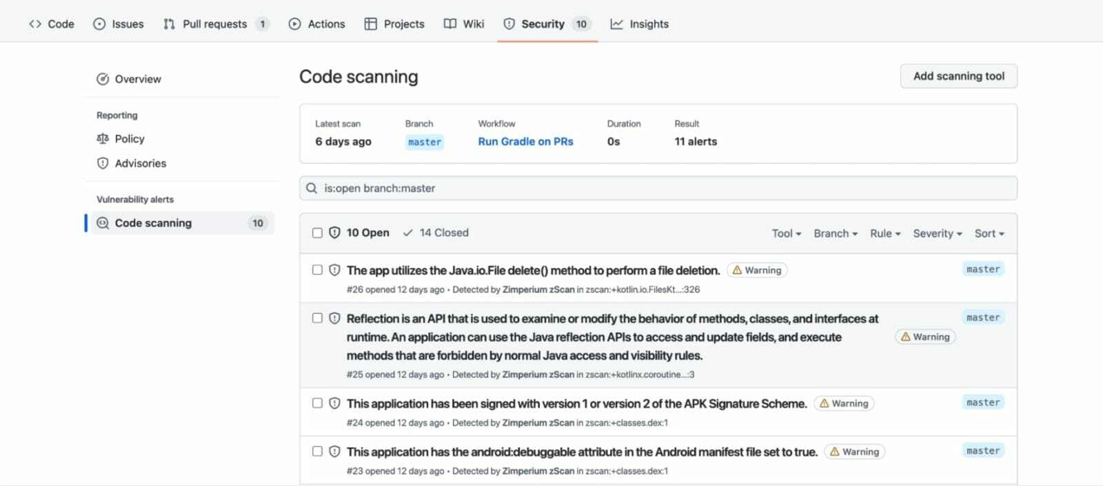Click the Overview sidebar icon

pos(103,79)
